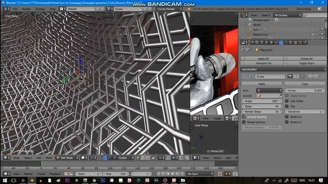This screenshot has width=328, height=184.
Task: Open the Constraints properties tab icon
Action: [x=276, y=42]
